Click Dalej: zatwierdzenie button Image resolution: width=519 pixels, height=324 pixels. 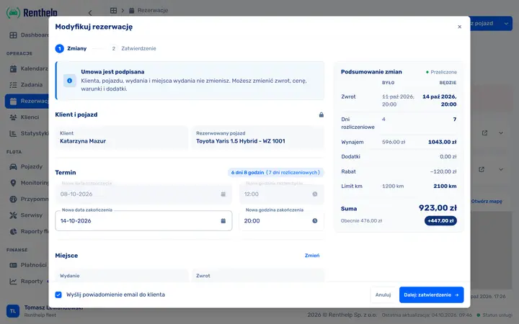pos(431,295)
